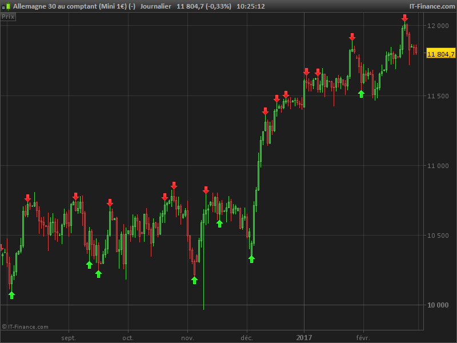Click the 12 000 price axis label
This screenshot has width=457, height=343.
tap(438, 26)
